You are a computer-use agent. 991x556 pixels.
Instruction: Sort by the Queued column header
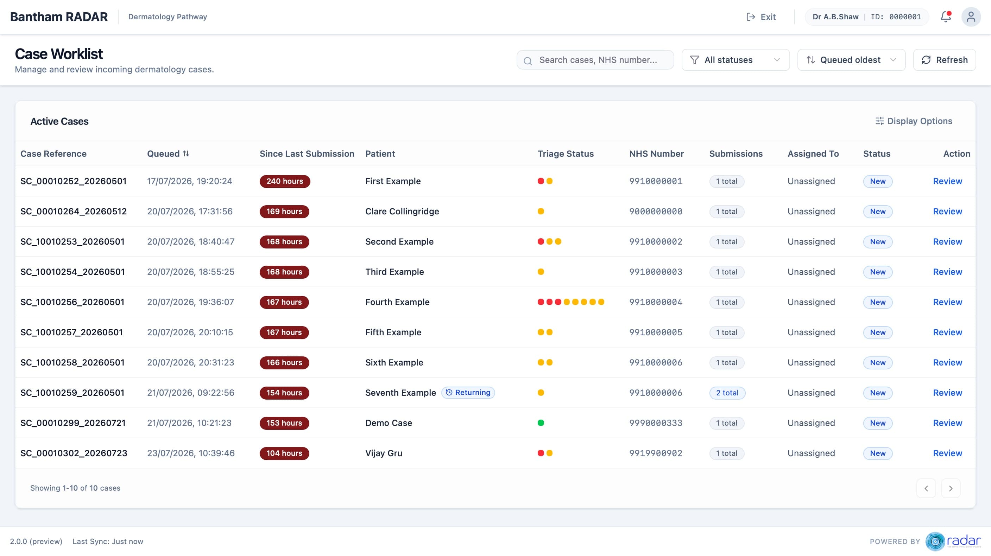(x=168, y=154)
